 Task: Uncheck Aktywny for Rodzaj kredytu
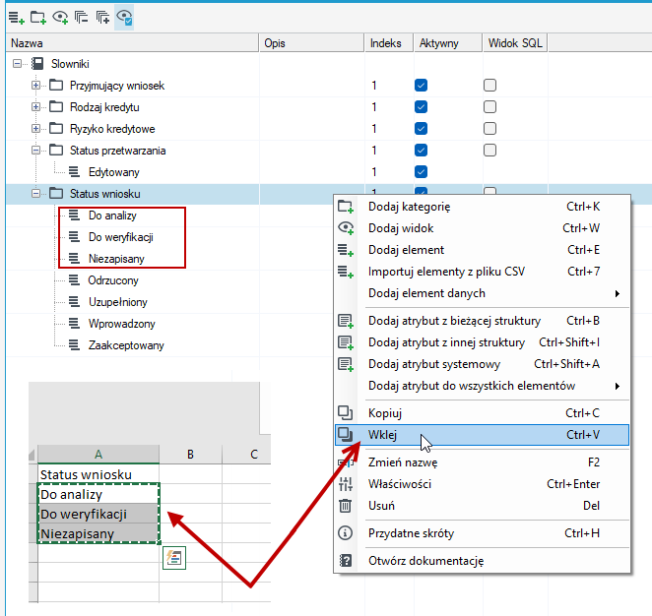coord(421,106)
